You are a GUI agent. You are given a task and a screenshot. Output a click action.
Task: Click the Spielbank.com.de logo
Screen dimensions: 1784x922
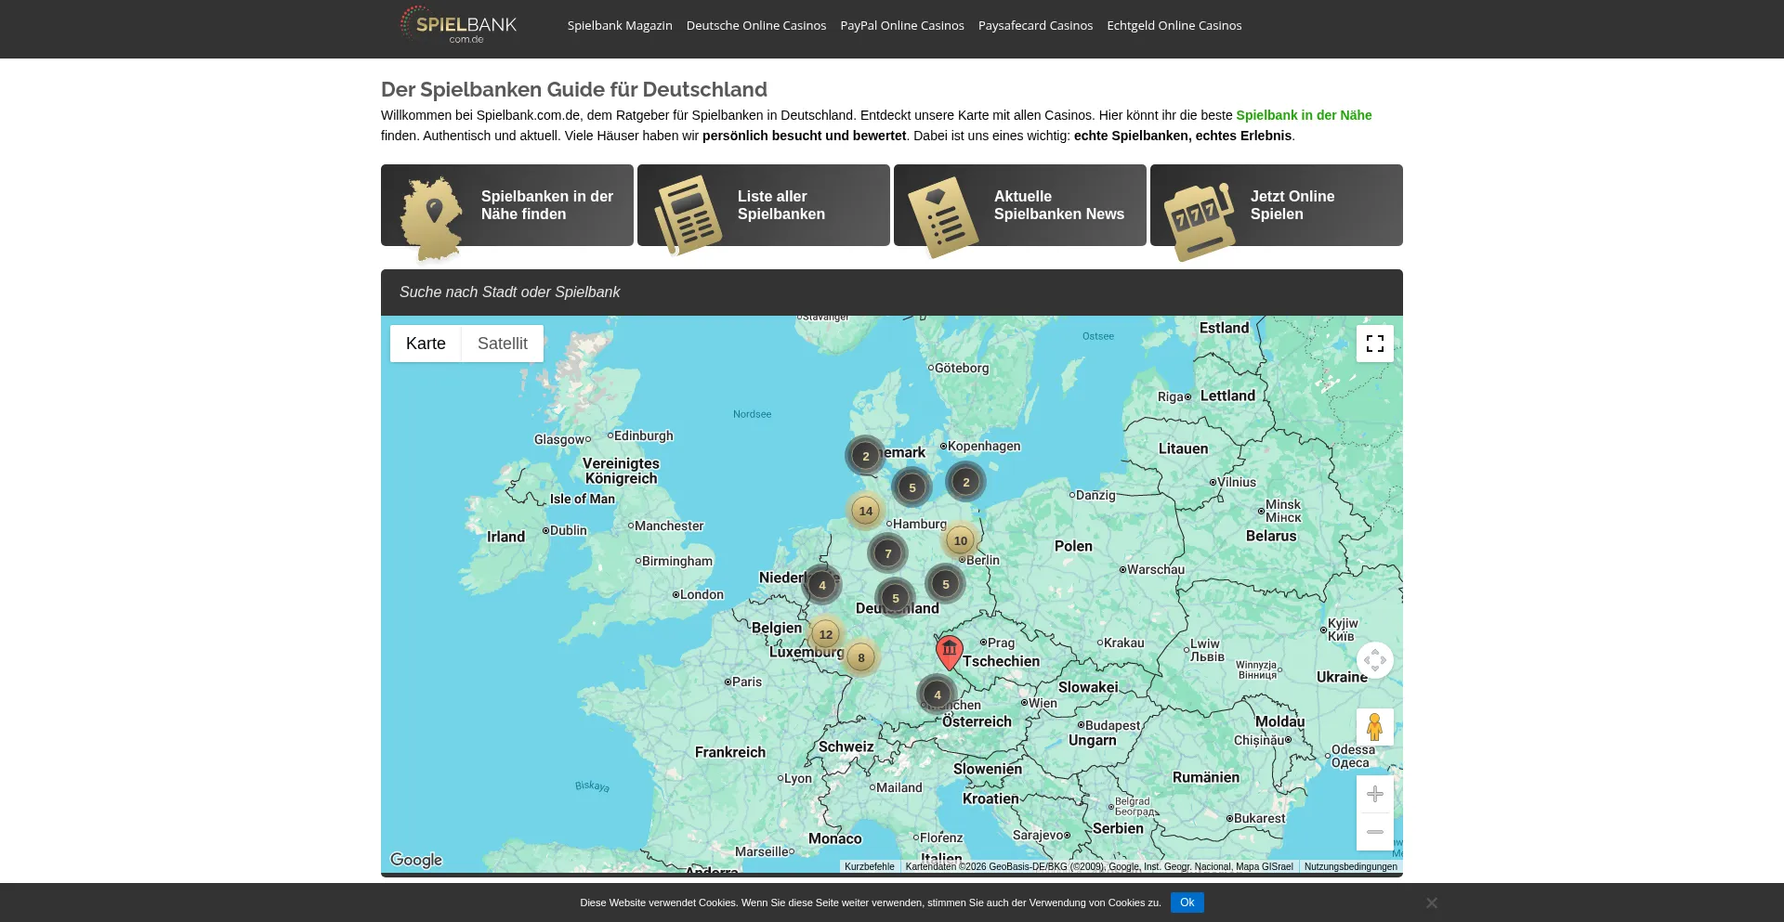coord(458,25)
